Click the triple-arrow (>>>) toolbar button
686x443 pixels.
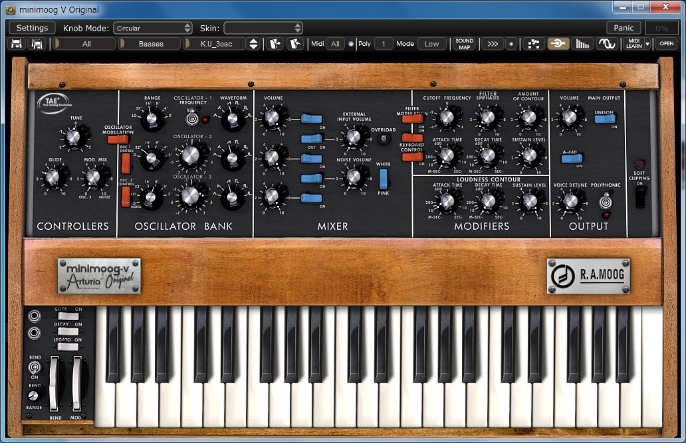coord(493,44)
